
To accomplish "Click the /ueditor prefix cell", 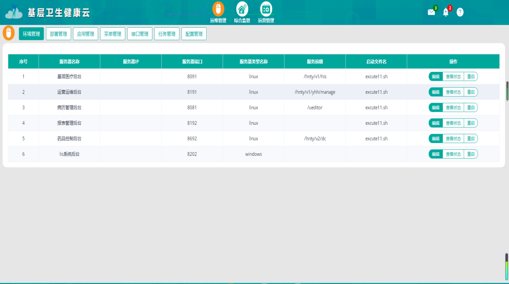I will coord(315,108).
